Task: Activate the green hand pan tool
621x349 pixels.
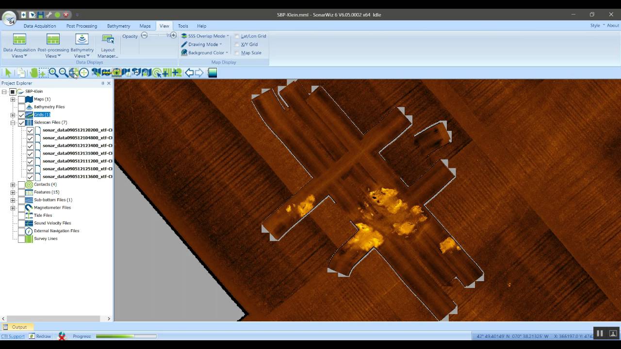Action: pyautogui.click(x=33, y=73)
